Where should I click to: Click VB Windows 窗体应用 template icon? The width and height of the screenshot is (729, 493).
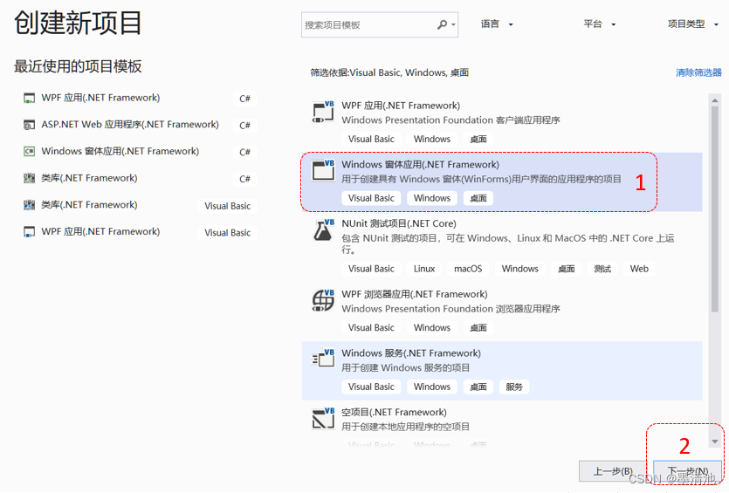(x=323, y=170)
